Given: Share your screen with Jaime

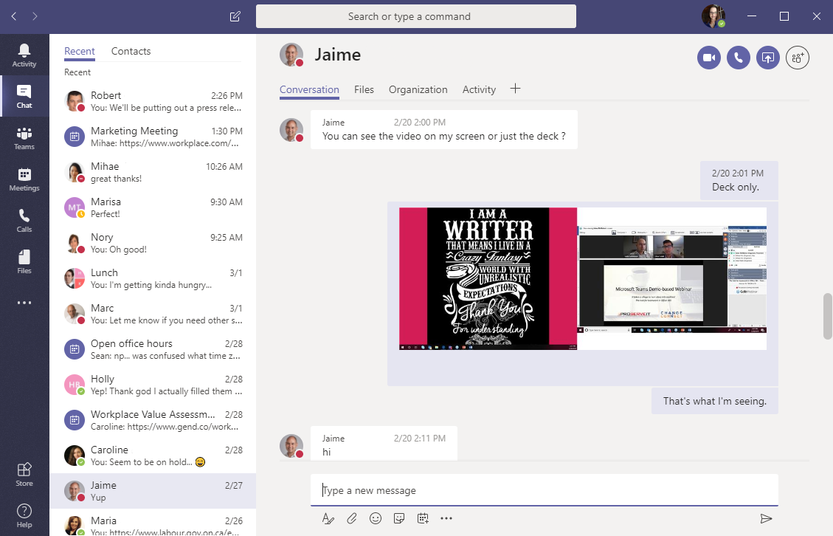Looking at the screenshot, I should (767, 57).
